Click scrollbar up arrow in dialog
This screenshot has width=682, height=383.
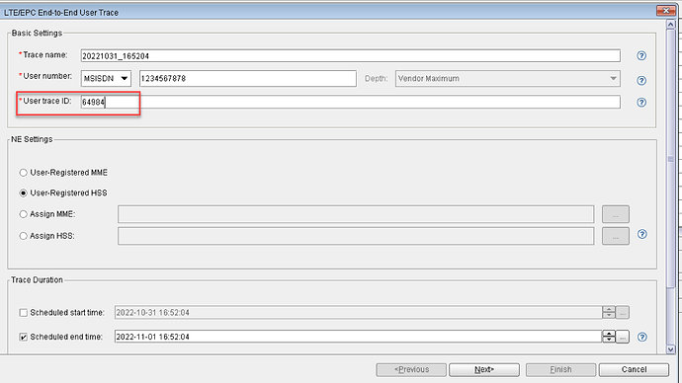coord(671,25)
